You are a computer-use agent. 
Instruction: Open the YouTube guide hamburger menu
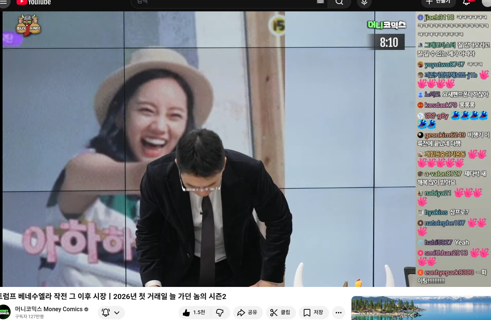click(3, 2)
